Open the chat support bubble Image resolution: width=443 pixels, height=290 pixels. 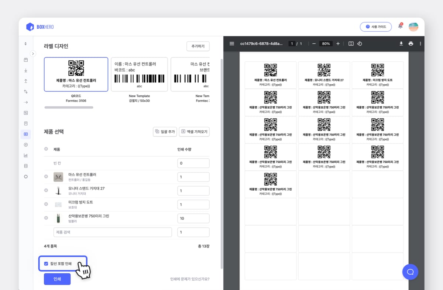(410, 272)
